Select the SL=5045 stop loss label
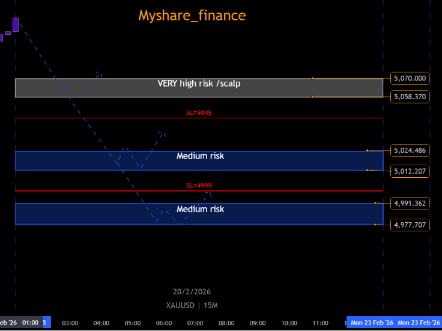The image size is (442, 331). tap(199, 113)
